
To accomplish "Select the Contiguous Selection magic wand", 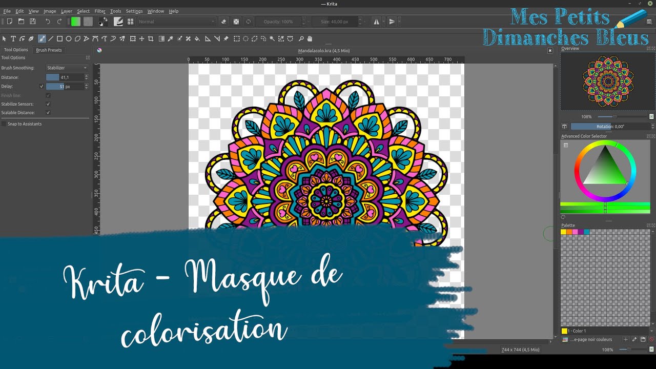I will [x=272, y=38].
